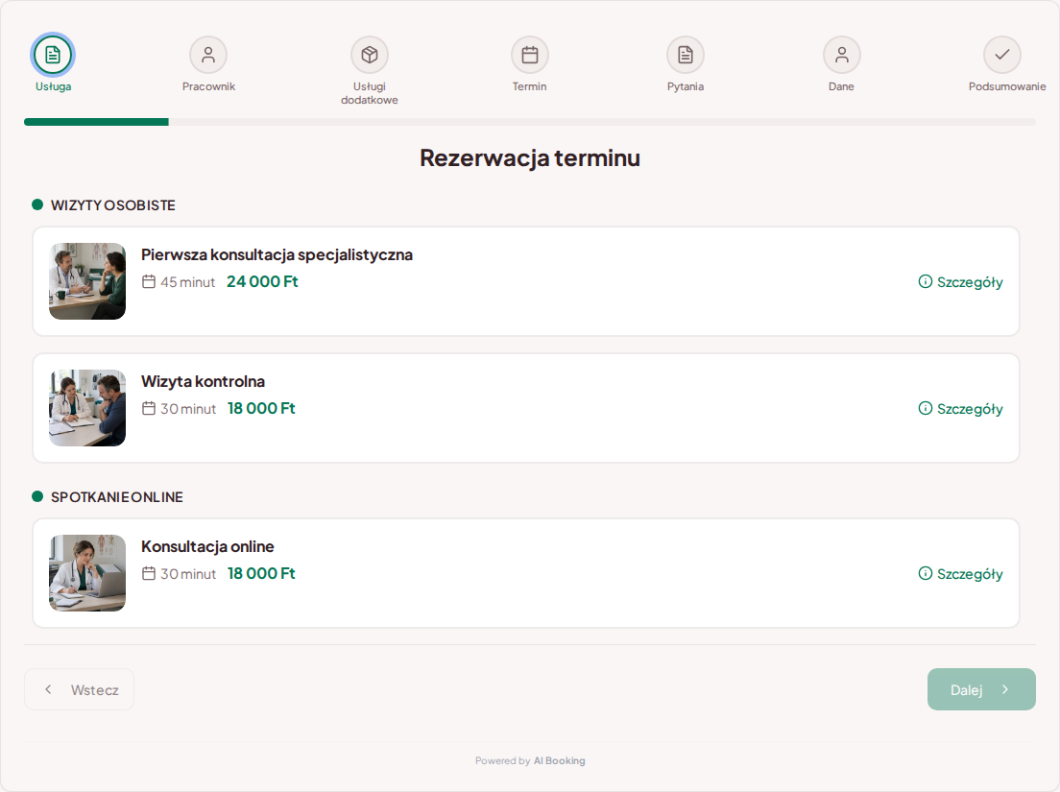Screen dimensions: 1060x792
Task: Click calendar icon in Konsultacja online card
Action: click(149, 573)
